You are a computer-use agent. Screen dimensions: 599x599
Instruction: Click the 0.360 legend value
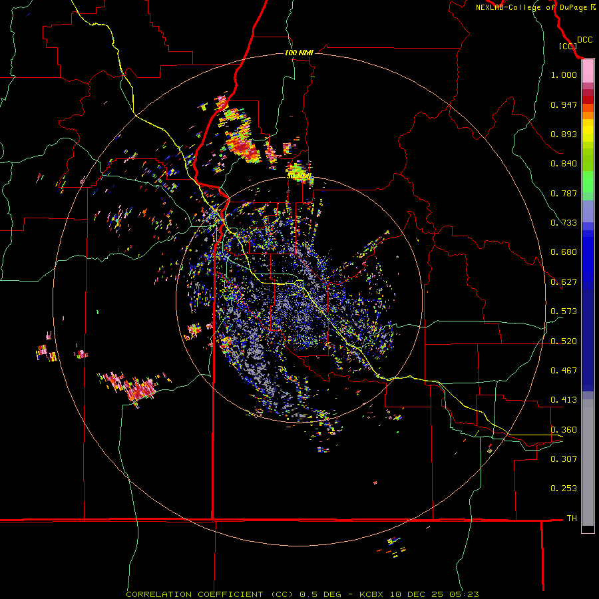tap(564, 430)
